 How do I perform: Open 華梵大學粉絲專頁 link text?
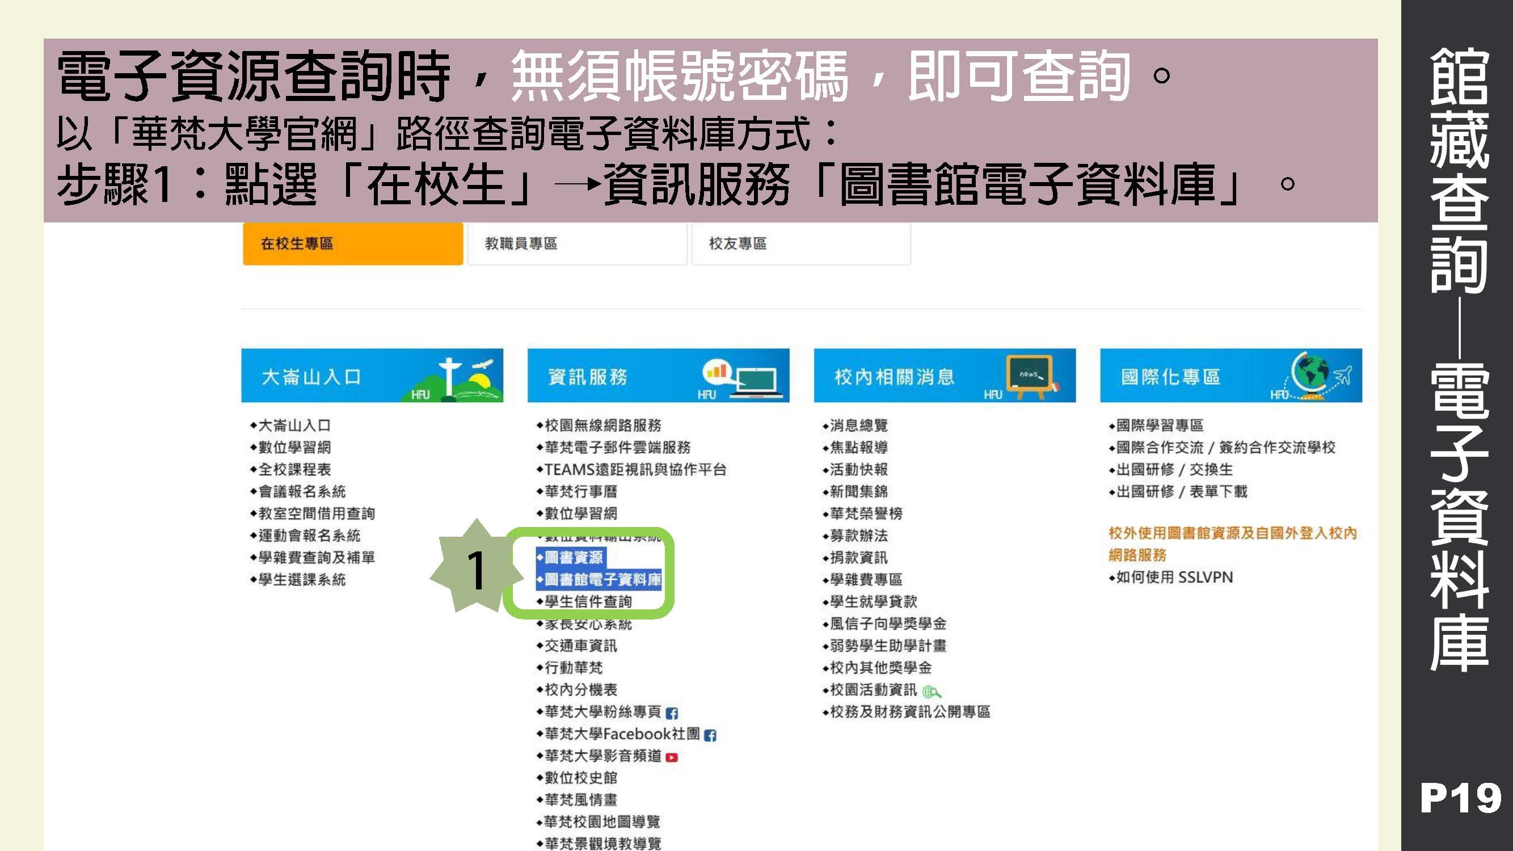tap(602, 712)
